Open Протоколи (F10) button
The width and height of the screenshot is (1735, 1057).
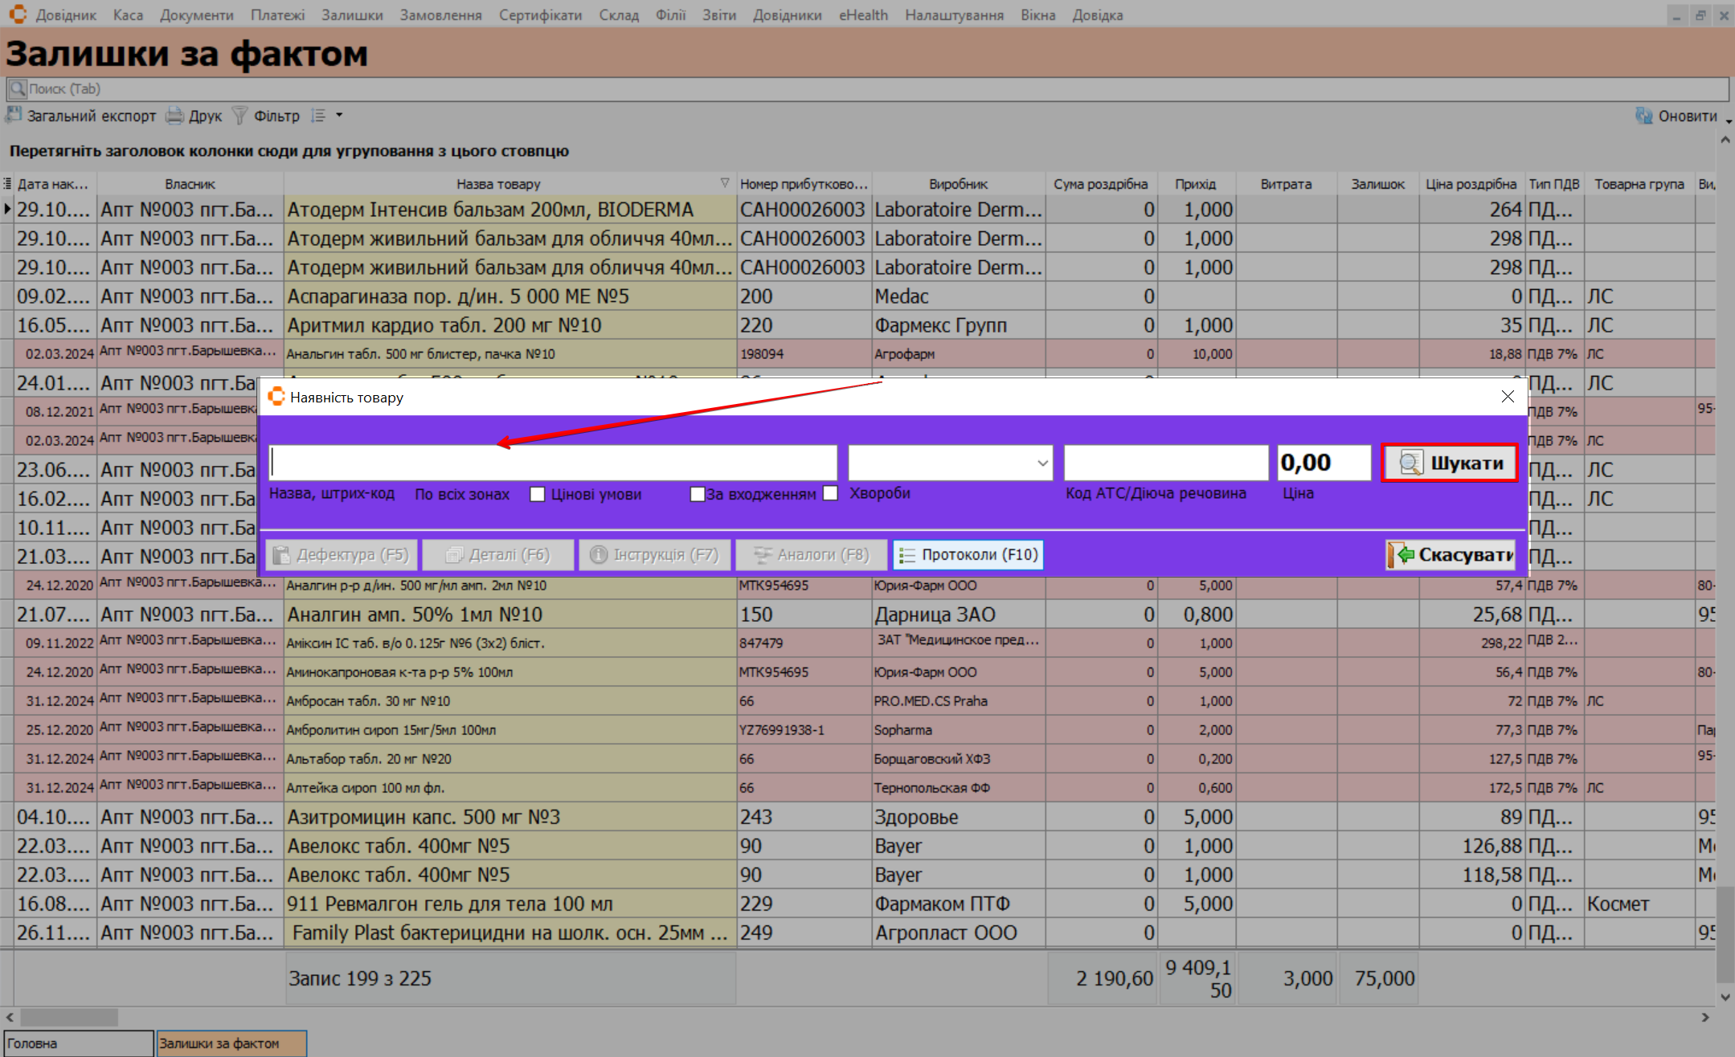(968, 554)
